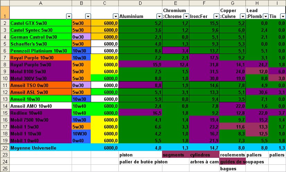Image resolution: width=286 pixels, height=172 pixels.
Task: Select the row 22 header
Action: pos(5,148)
